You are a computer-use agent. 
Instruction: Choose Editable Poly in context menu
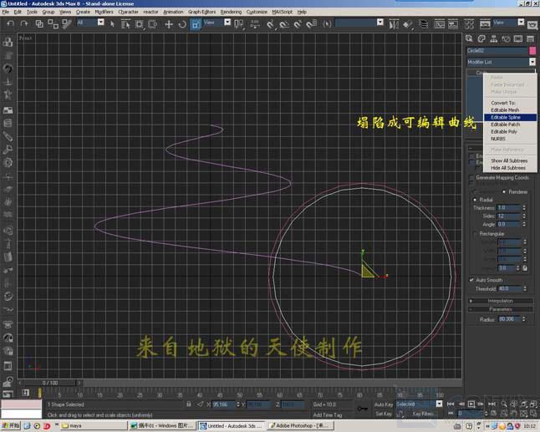510,131
